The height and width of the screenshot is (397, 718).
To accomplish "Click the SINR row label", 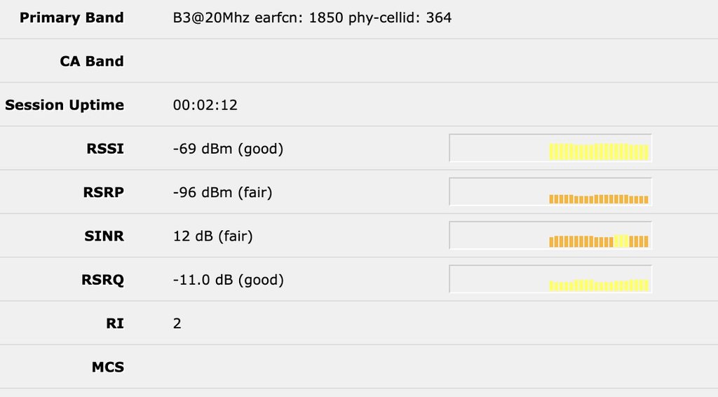I will click(x=104, y=235).
